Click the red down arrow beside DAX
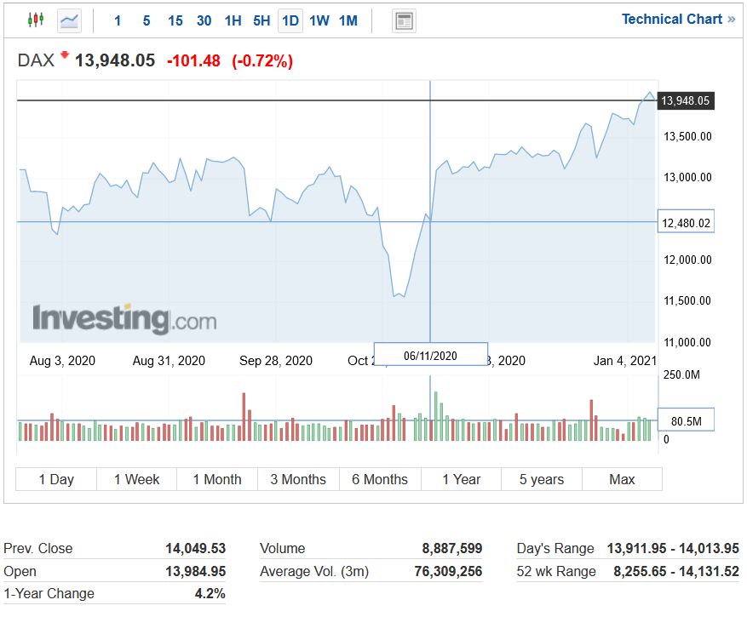Viewport: 747px width, 634px height. click(65, 55)
